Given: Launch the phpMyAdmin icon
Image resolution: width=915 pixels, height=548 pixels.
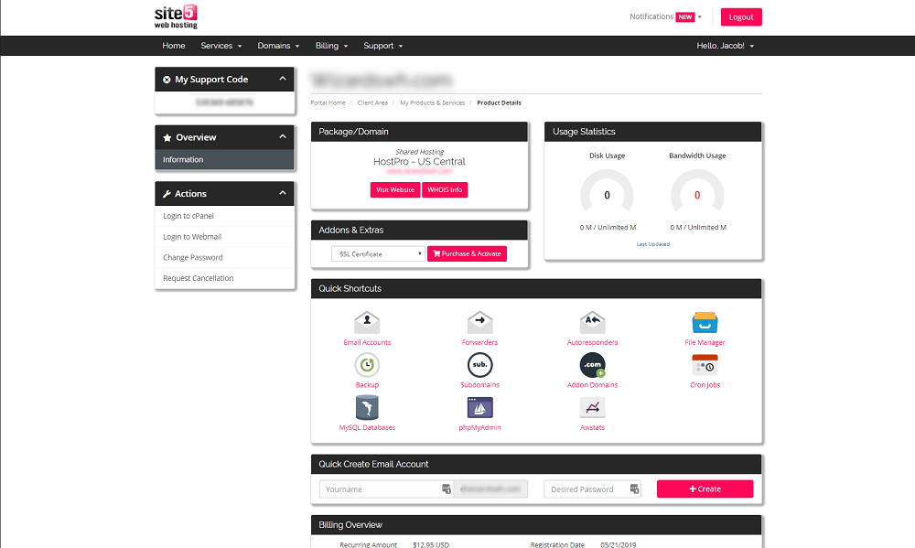Looking at the screenshot, I should 479,408.
